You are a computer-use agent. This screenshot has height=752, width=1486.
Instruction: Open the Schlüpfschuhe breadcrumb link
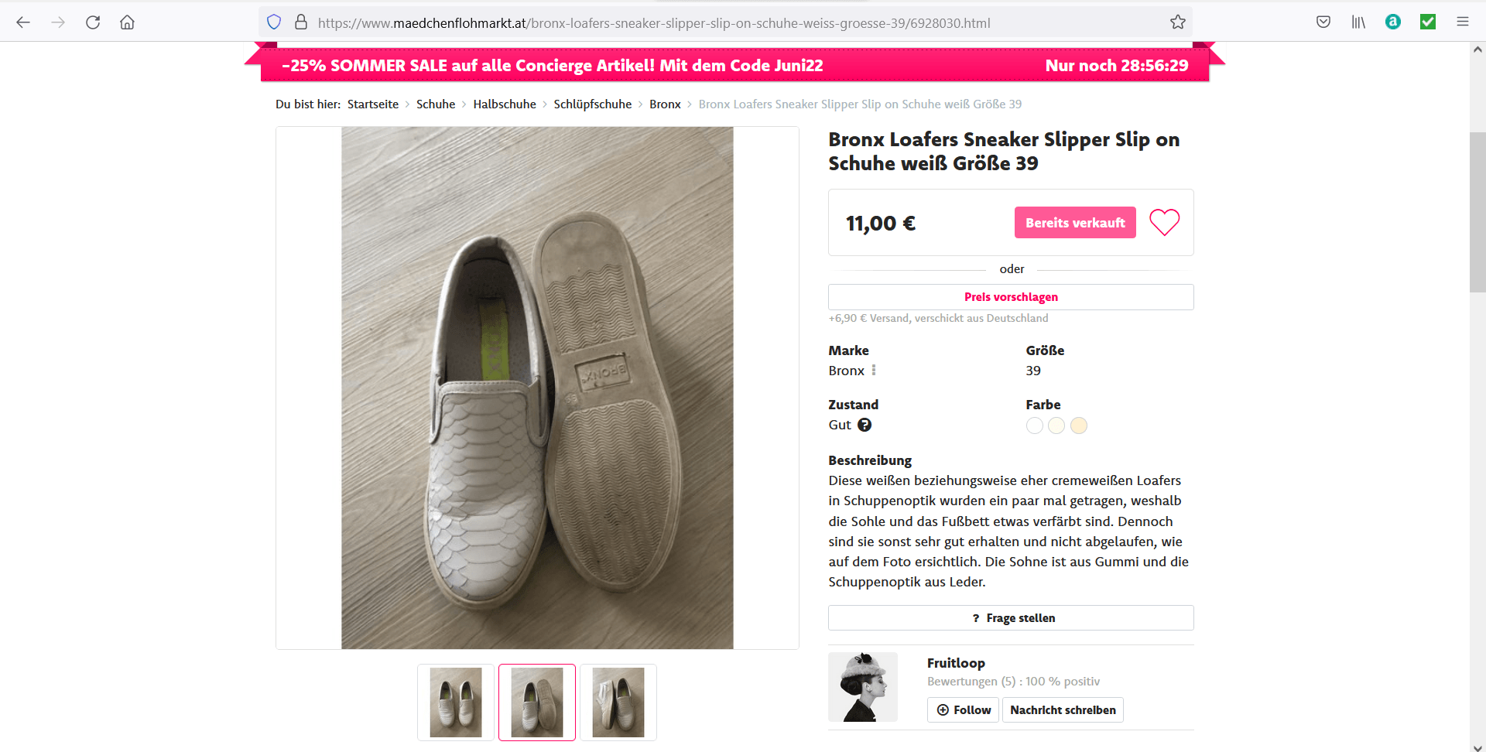592,104
